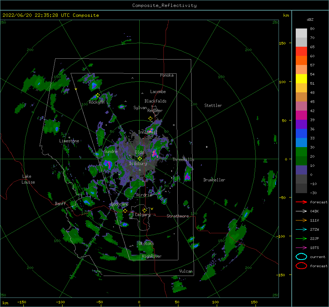Click the storm cell south of ThreeHills
Viewport: 329px width, 307px height.
point(188,176)
